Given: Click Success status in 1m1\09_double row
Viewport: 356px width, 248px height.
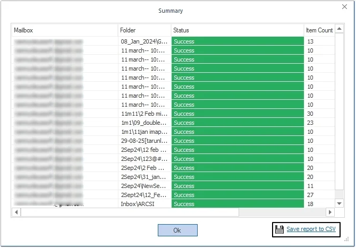Looking at the screenshot, I should [238, 123].
